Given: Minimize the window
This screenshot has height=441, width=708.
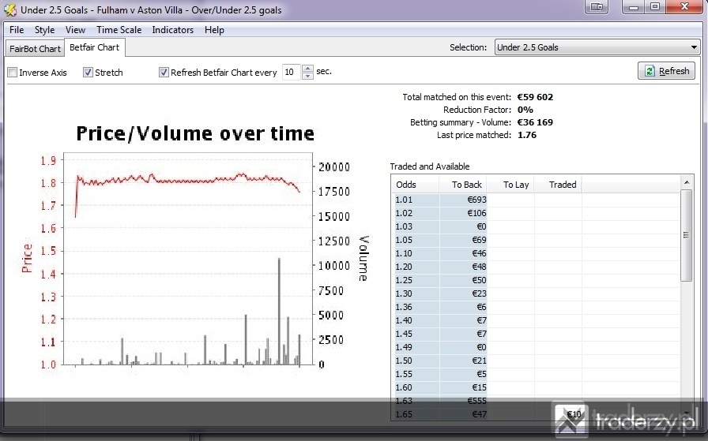Looking at the screenshot, I should coord(633,7).
